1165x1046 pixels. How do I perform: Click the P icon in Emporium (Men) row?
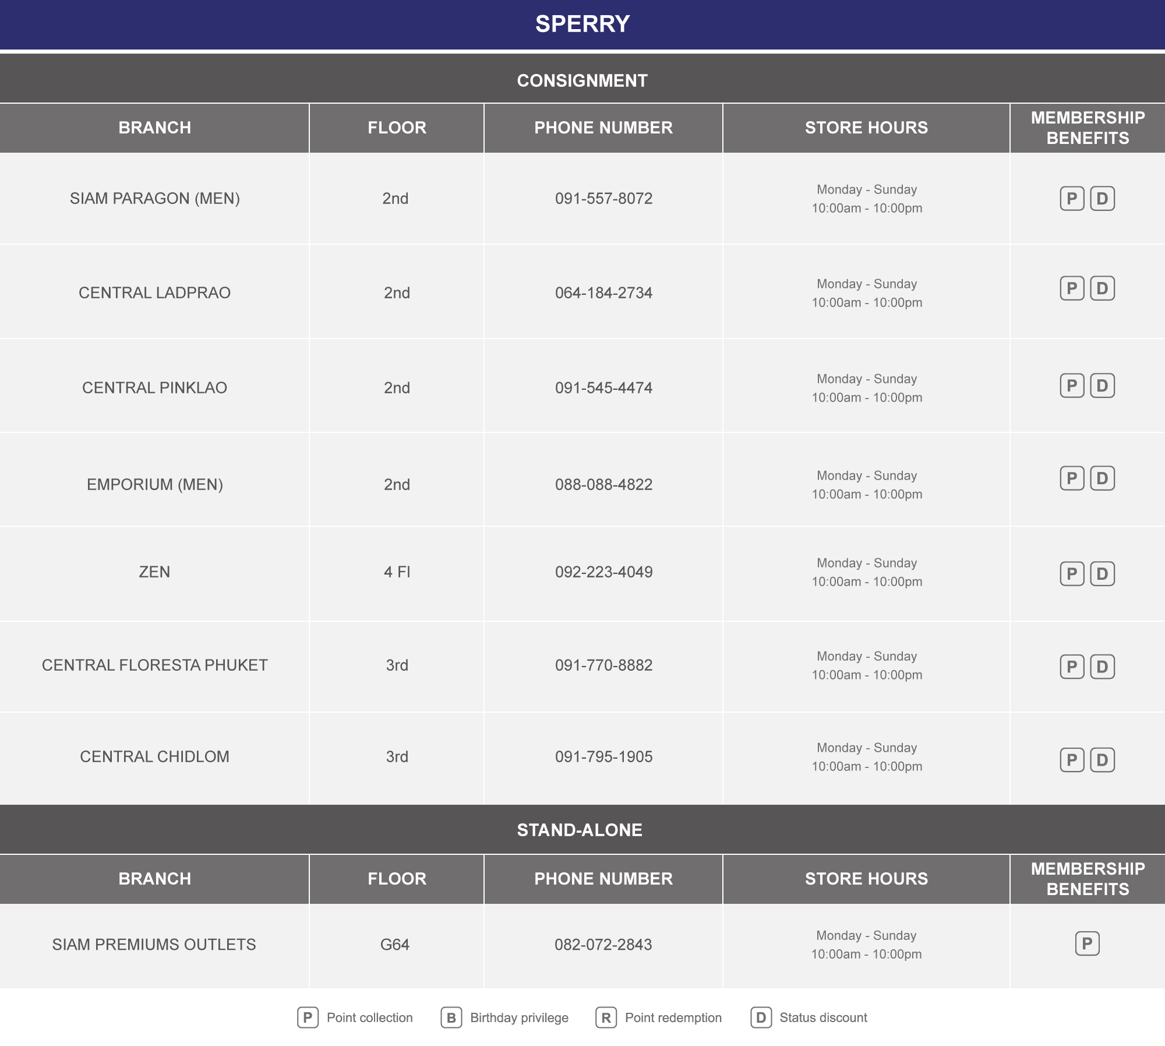[x=1072, y=478]
